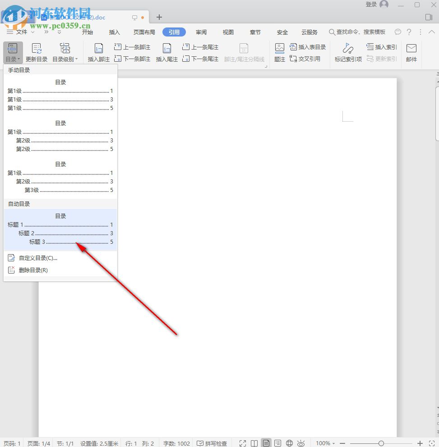Open the more options vertical dots
The height and width of the screenshot is (447, 439).
[420, 32]
